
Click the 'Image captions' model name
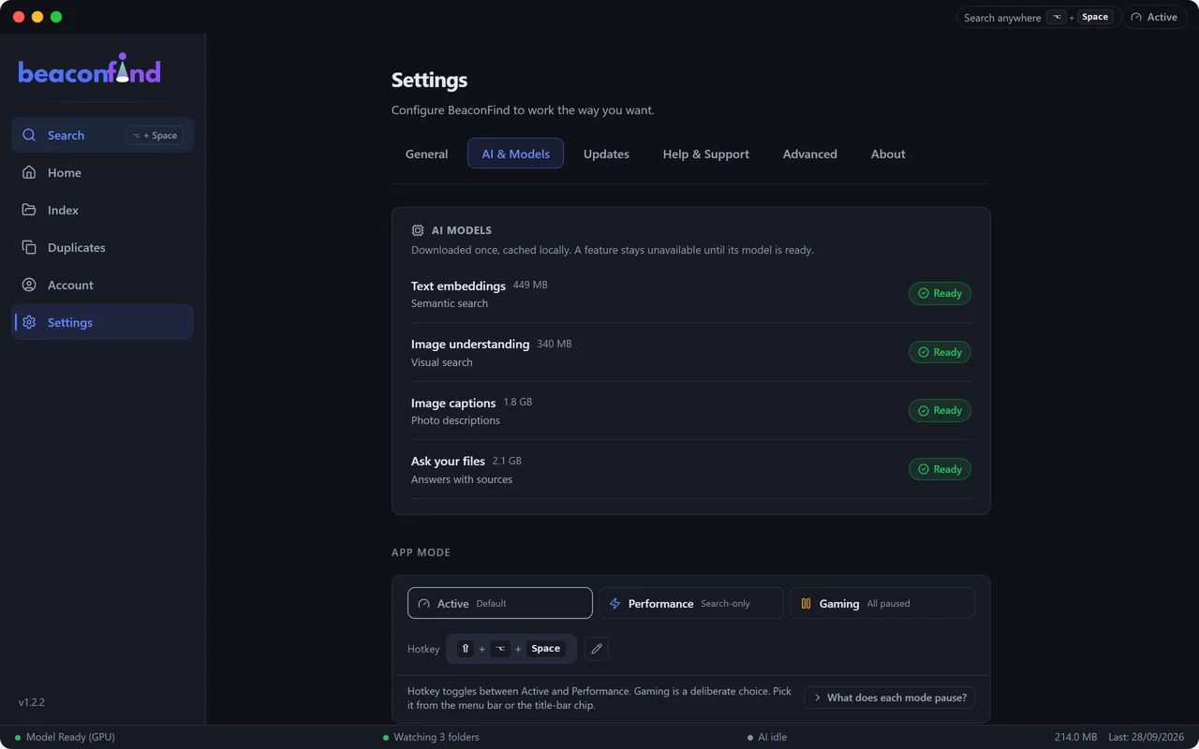click(453, 403)
